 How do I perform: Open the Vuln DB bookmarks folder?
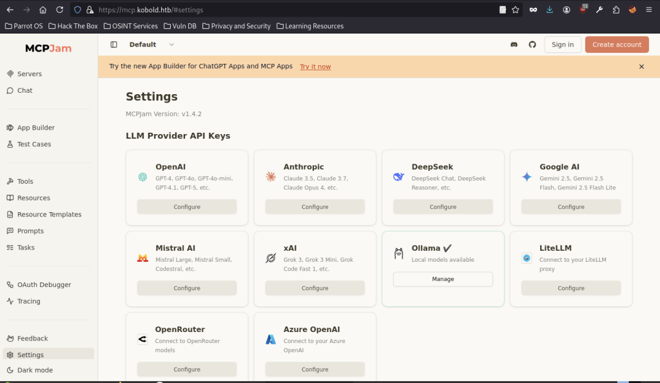pyautogui.click(x=180, y=26)
